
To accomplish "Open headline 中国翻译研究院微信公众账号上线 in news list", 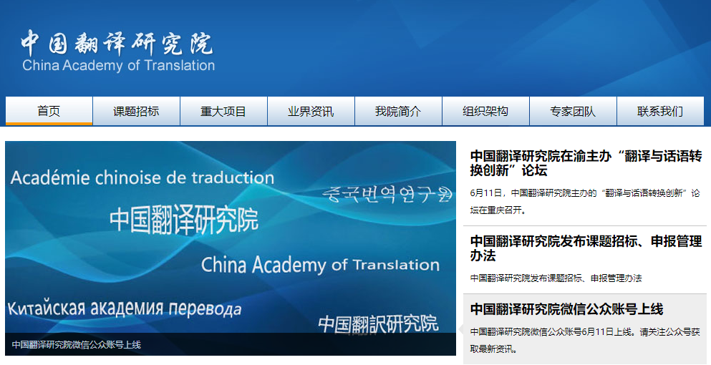I will coord(566,309).
